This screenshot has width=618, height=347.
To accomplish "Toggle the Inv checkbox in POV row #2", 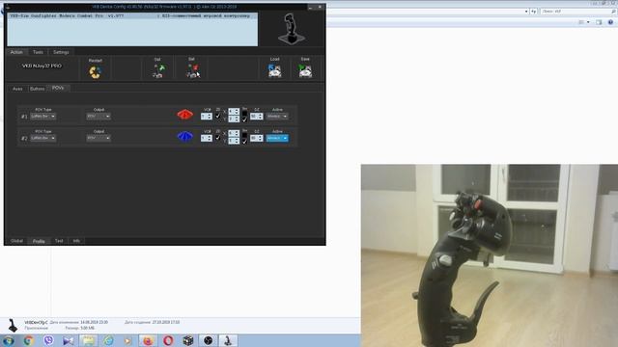I will click(244, 141).
